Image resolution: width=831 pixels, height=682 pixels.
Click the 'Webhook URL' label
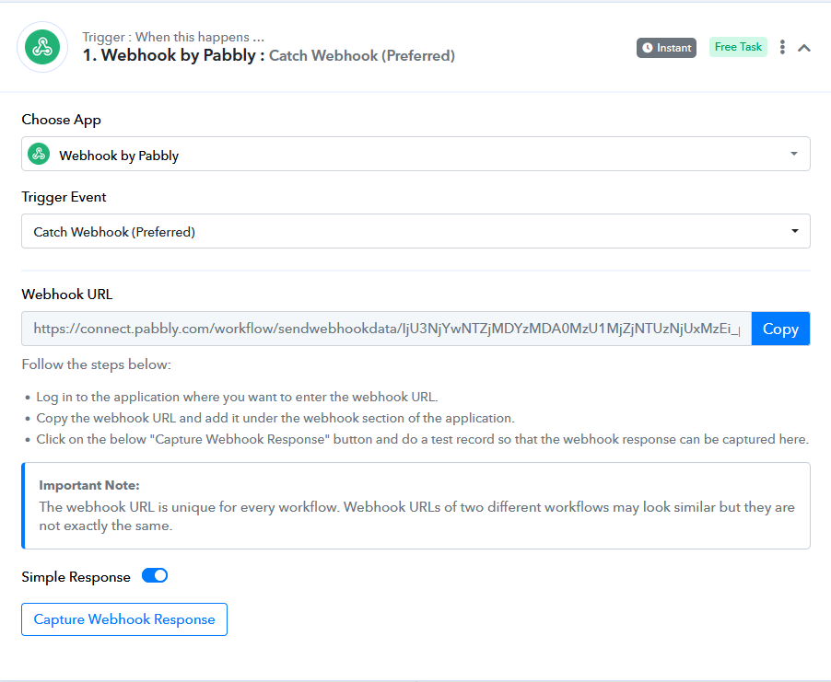tap(67, 295)
